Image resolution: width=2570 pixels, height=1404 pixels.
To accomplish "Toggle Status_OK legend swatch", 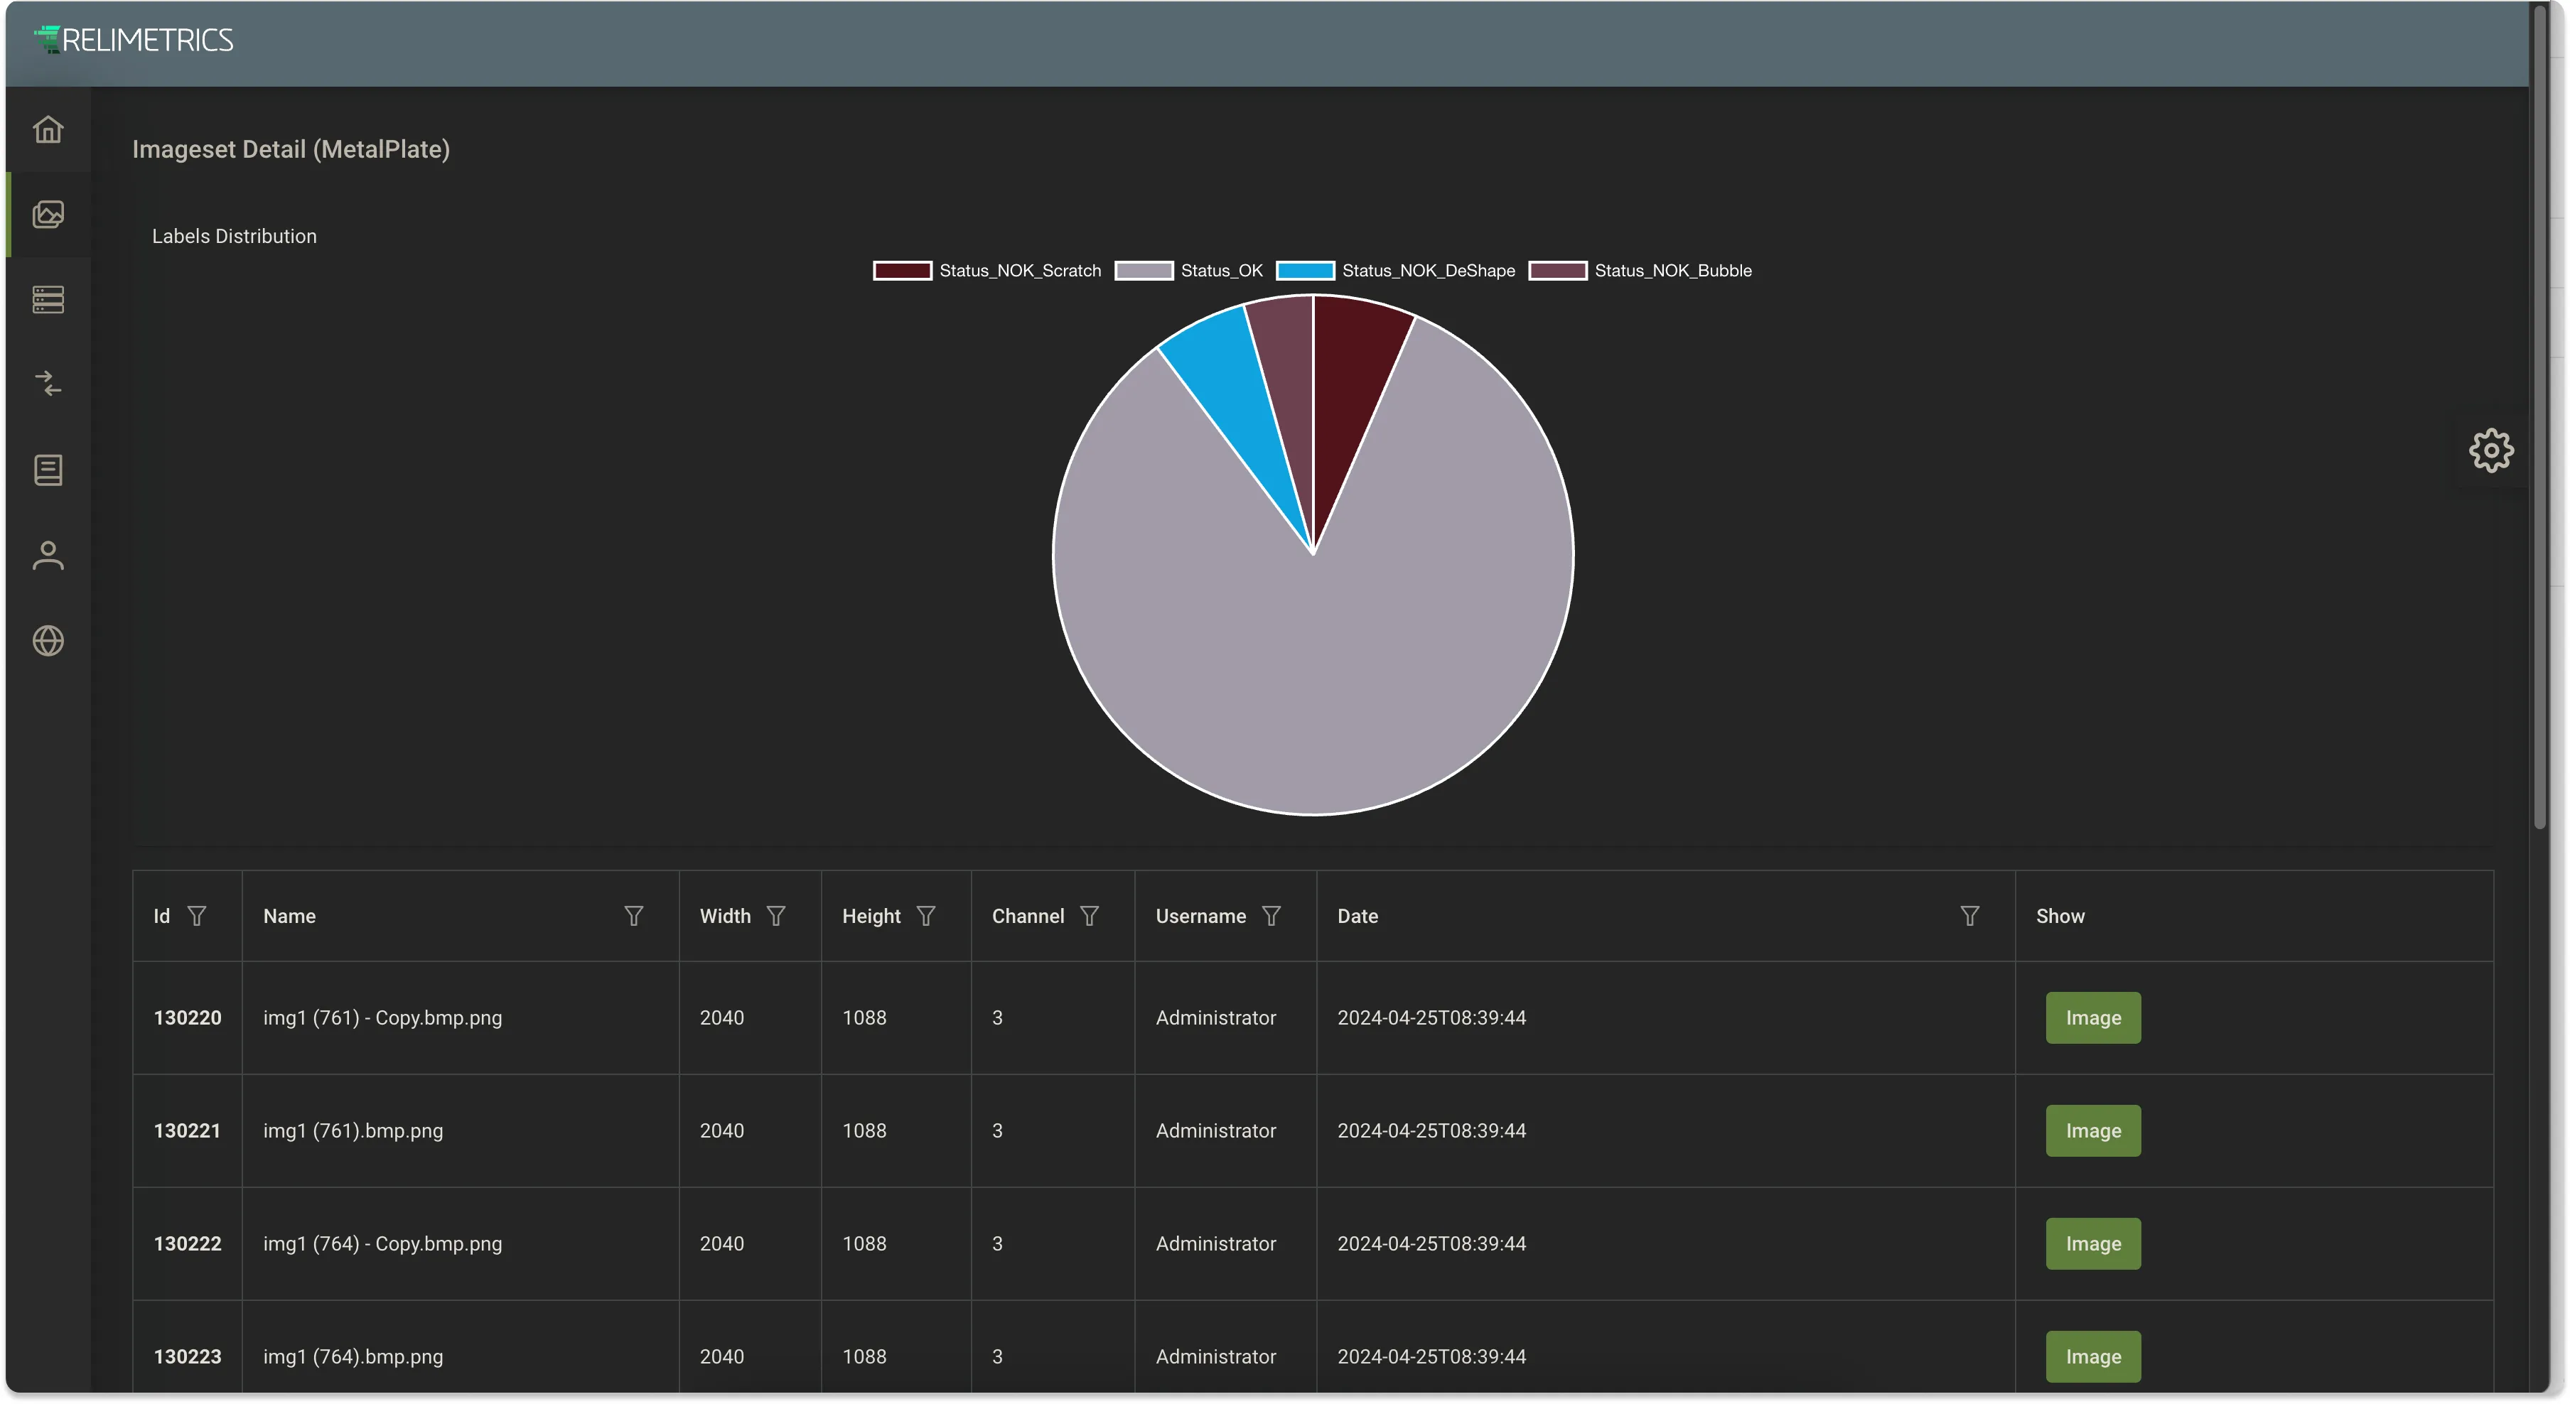I will pos(1144,270).
